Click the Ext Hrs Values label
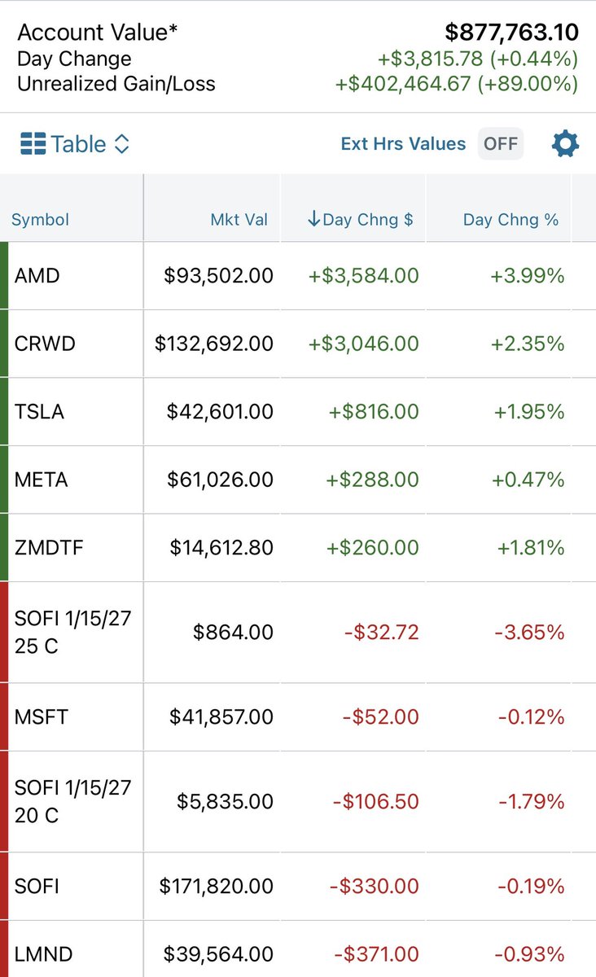 pos(403,144)
